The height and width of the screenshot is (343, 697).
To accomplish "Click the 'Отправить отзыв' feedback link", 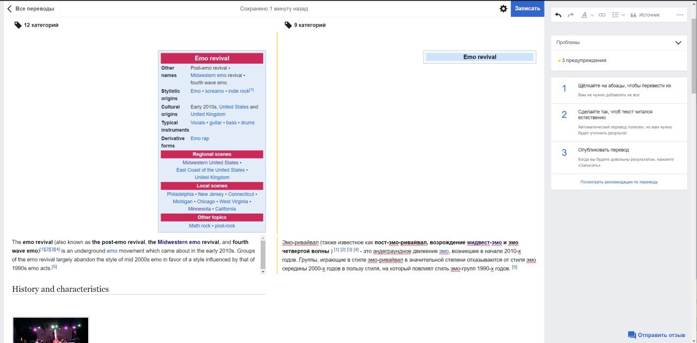I will (x=656, y=335).
